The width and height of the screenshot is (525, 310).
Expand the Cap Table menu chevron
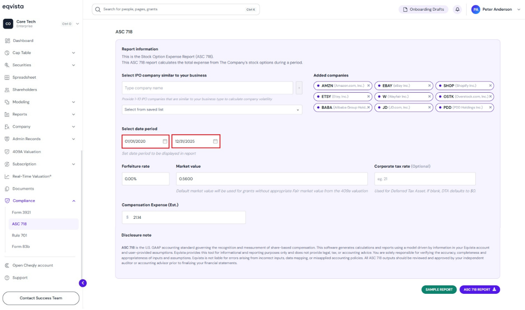click(x=73, y=53)
